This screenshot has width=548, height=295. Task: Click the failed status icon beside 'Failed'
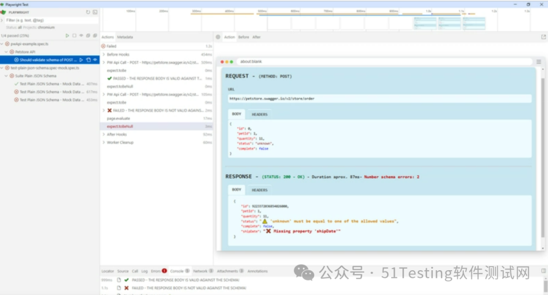(x=104, y=46)
